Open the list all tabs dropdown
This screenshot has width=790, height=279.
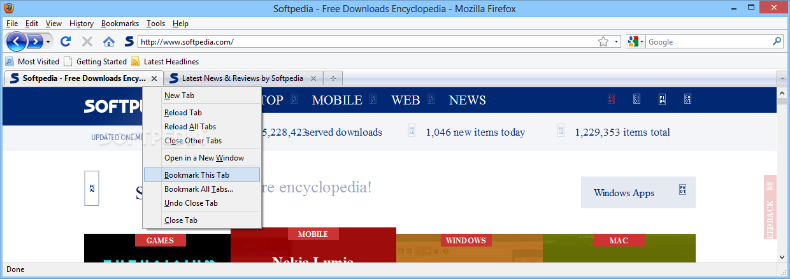782,78
